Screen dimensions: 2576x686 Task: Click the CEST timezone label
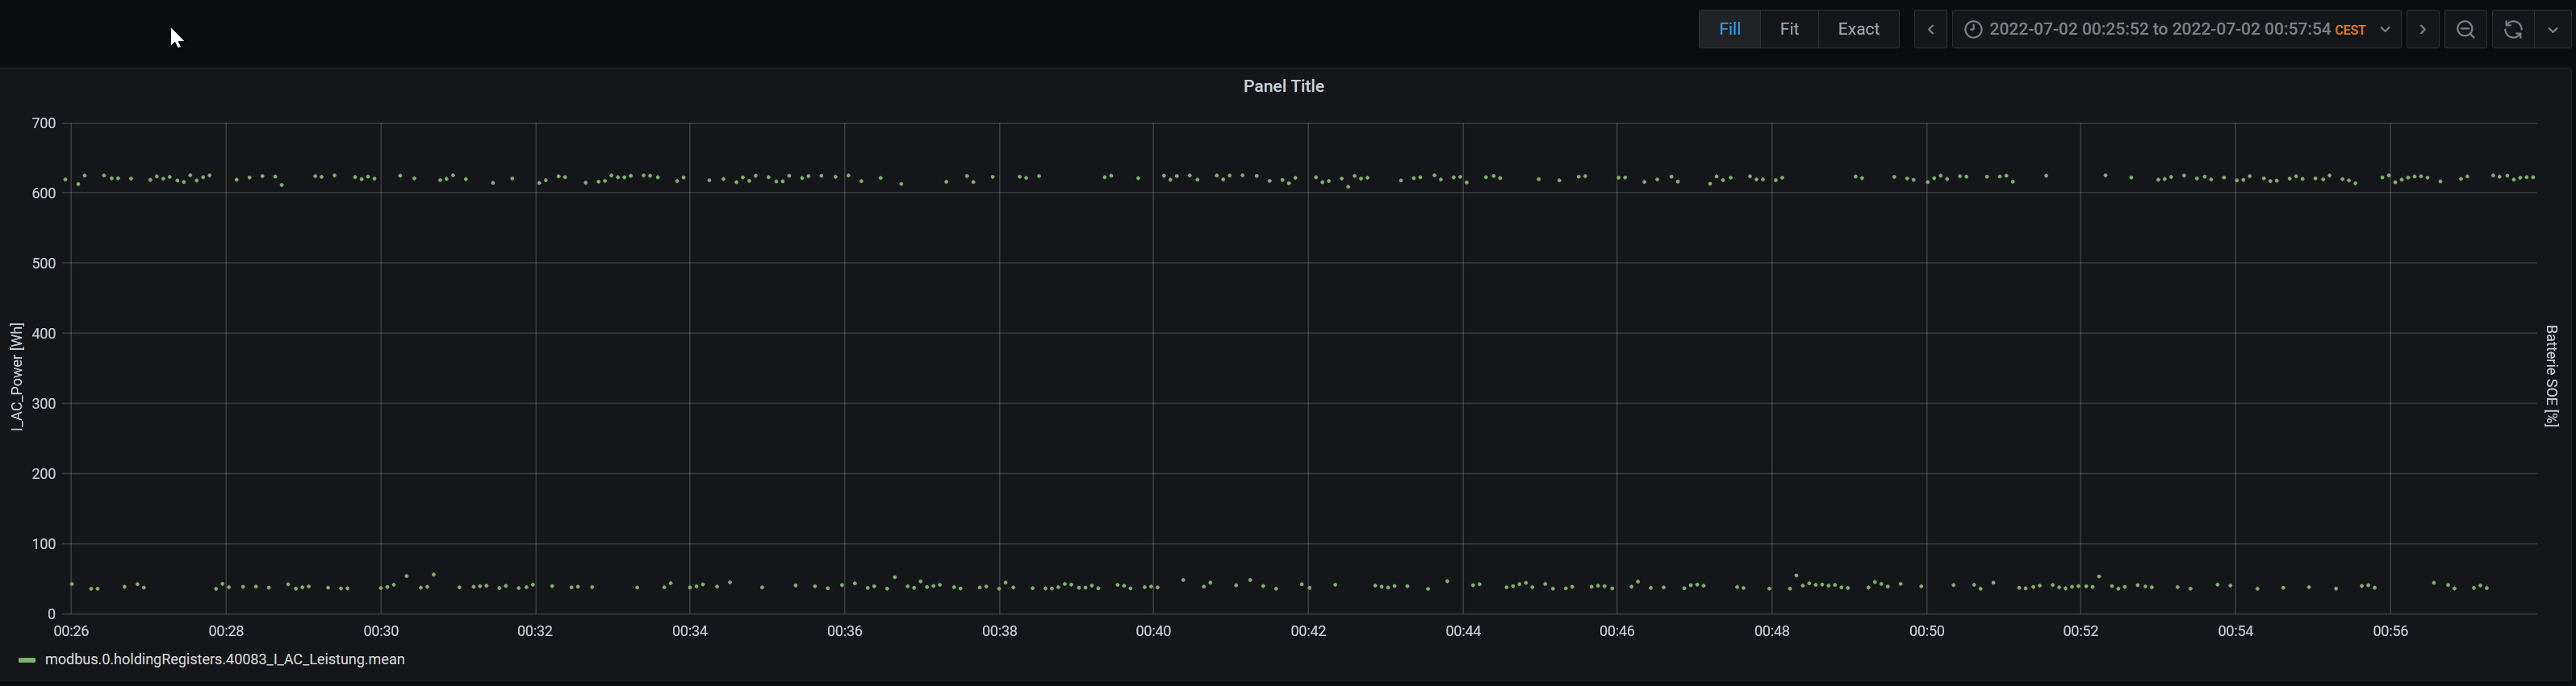pyautogui.click(x=2350, y=30)
